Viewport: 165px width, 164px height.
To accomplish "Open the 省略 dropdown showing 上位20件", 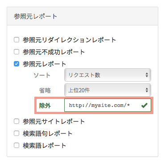I will click(107, 90).
